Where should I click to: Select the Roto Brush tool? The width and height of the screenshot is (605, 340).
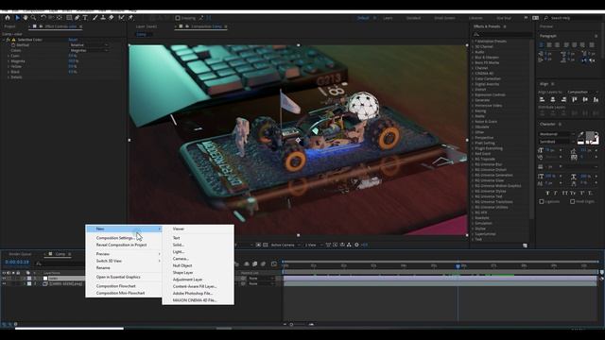click(122, 18)
